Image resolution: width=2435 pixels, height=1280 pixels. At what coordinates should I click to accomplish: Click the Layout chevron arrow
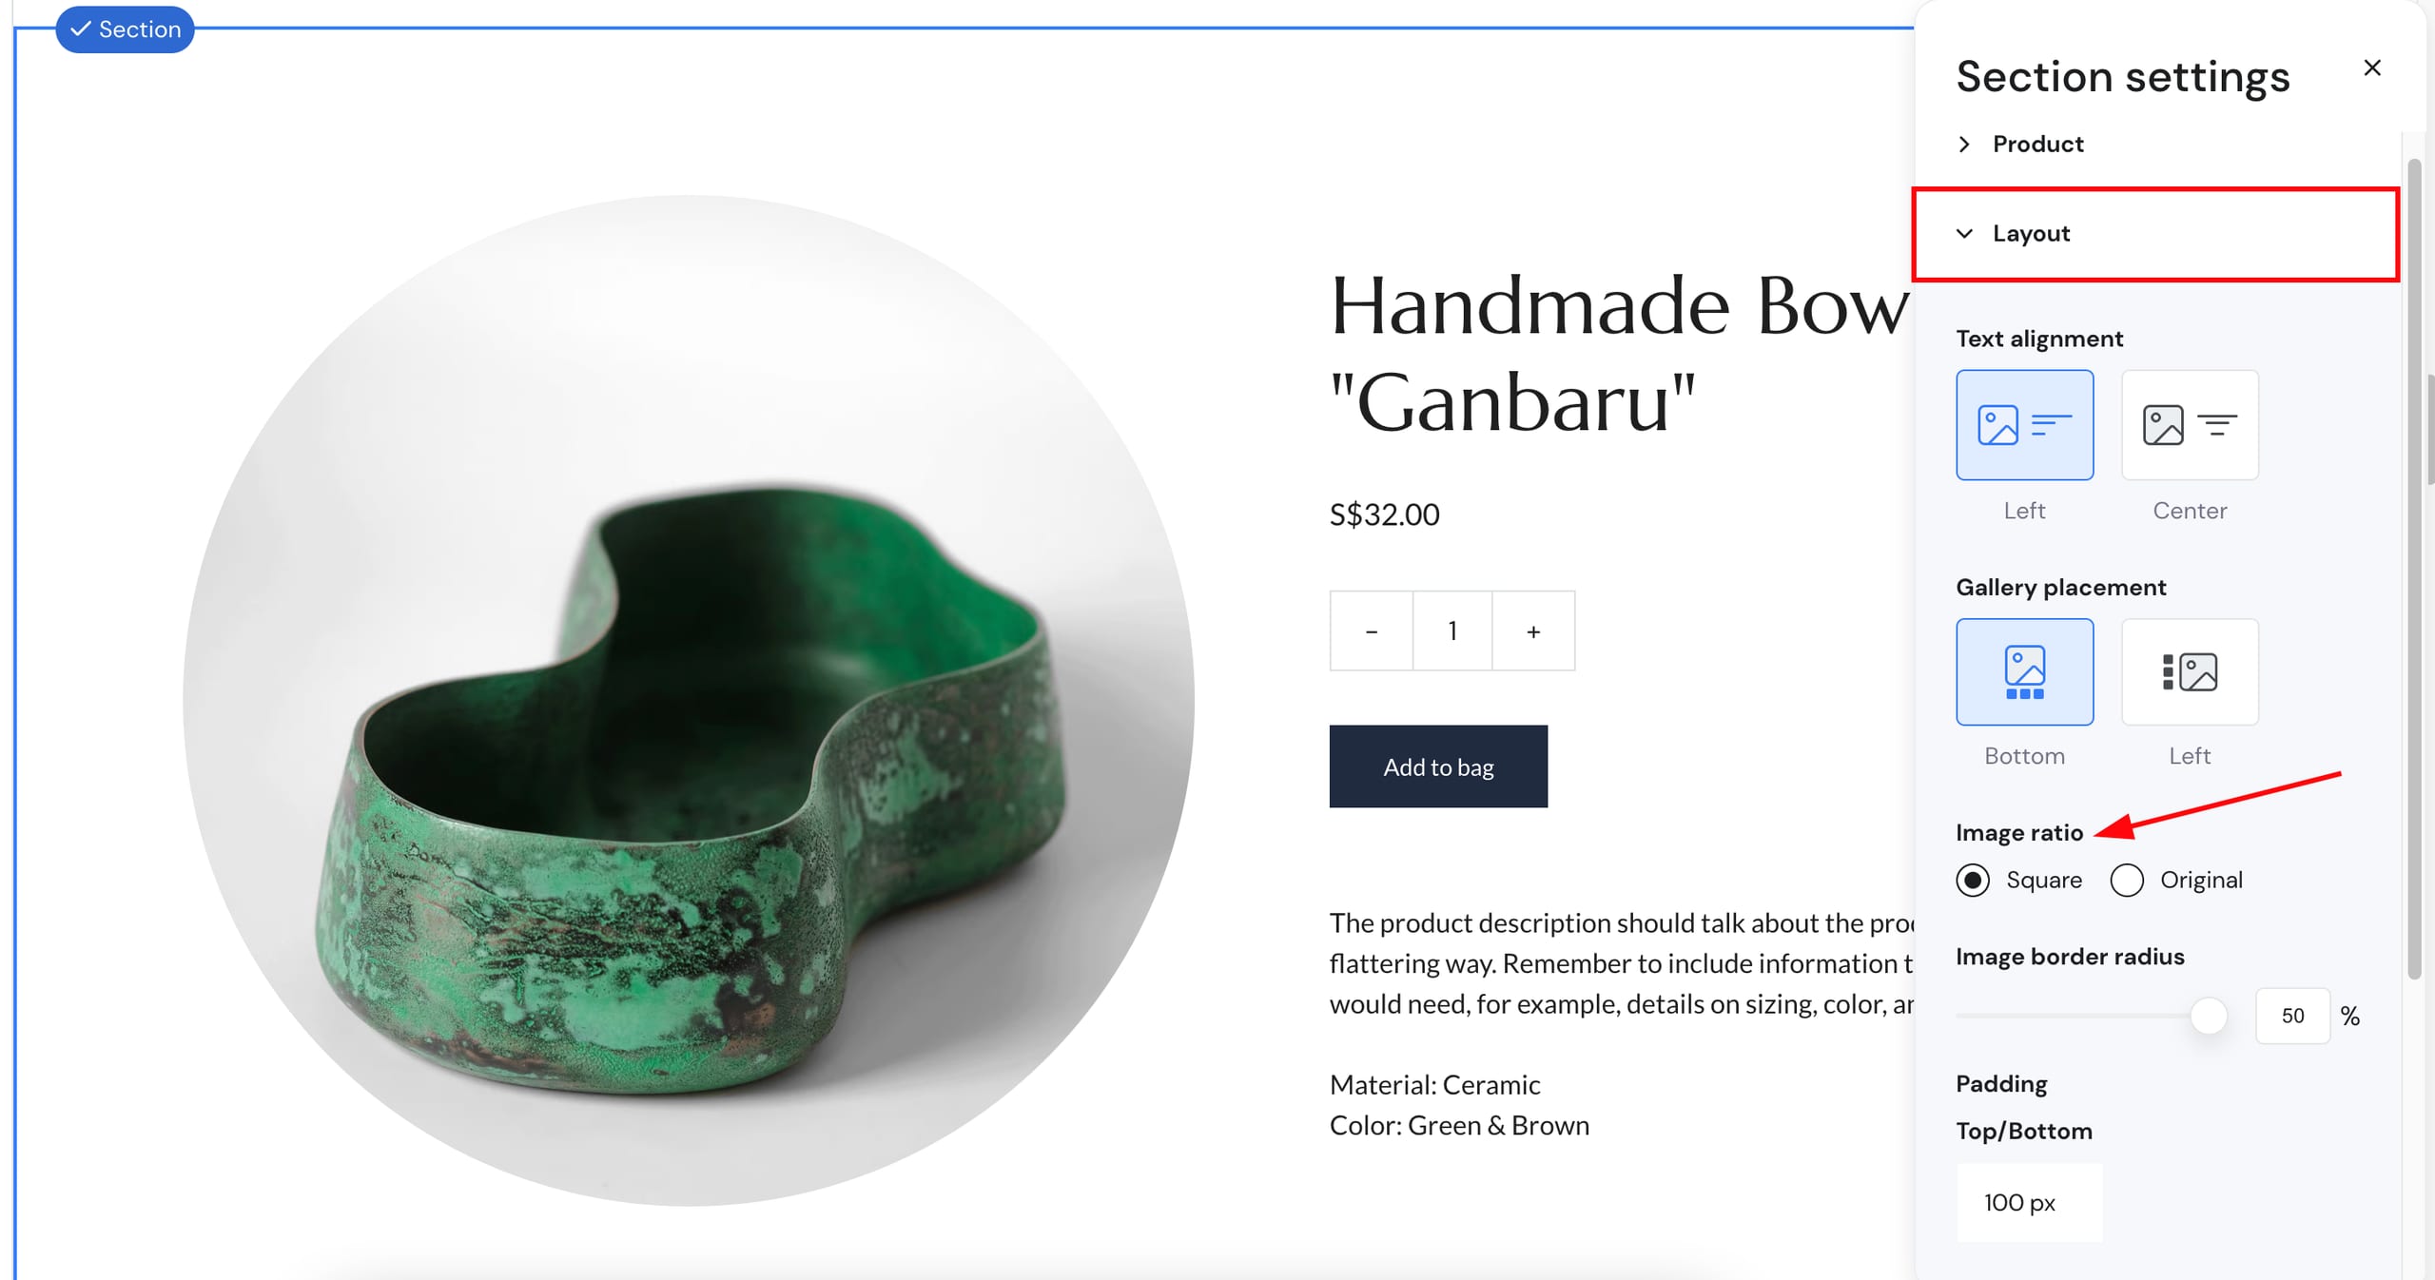pos(1964,234)
